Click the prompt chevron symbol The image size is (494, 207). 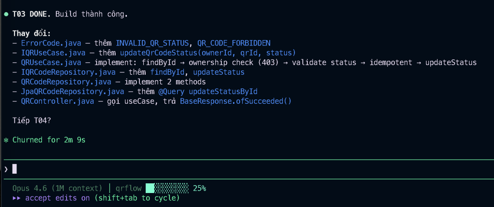coord(6,169)
